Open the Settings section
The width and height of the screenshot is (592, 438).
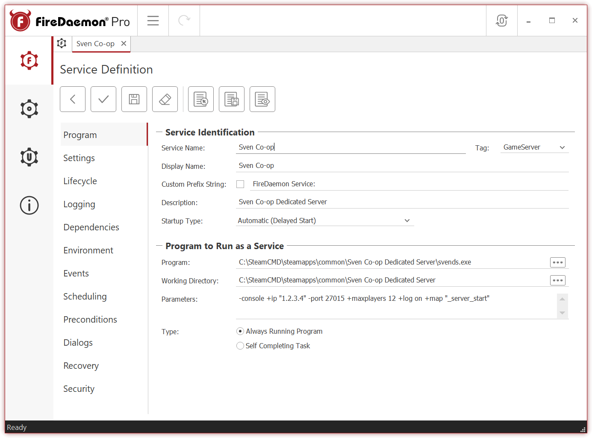click(x=104, y=158)
